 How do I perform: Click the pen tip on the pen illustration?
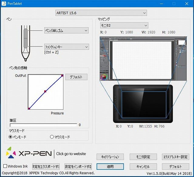pos(25,60)
